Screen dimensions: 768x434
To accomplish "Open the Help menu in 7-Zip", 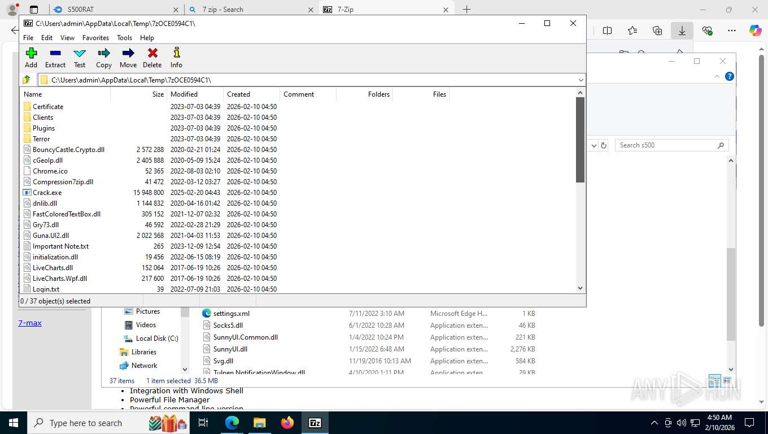I will [147, 38].
